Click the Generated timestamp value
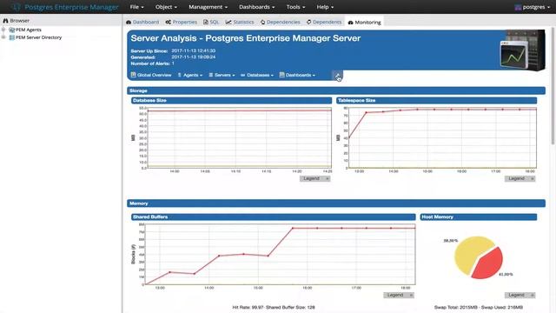 (193, 57)
